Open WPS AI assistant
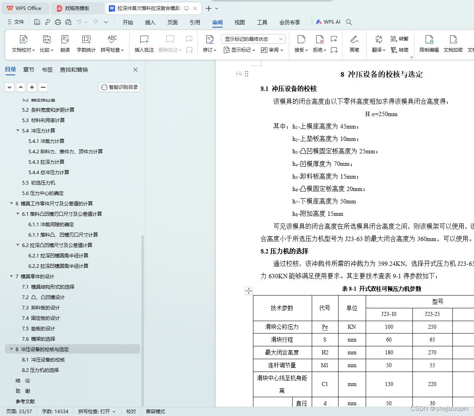 (328, 22)
